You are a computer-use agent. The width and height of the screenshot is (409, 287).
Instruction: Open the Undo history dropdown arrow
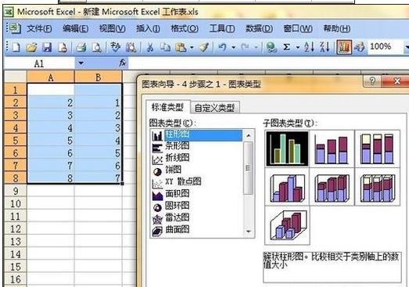234,48
